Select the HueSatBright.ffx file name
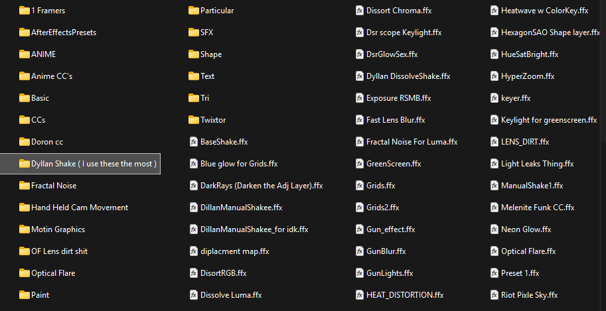This screenshot has width=606, height=311. (530, 54)
